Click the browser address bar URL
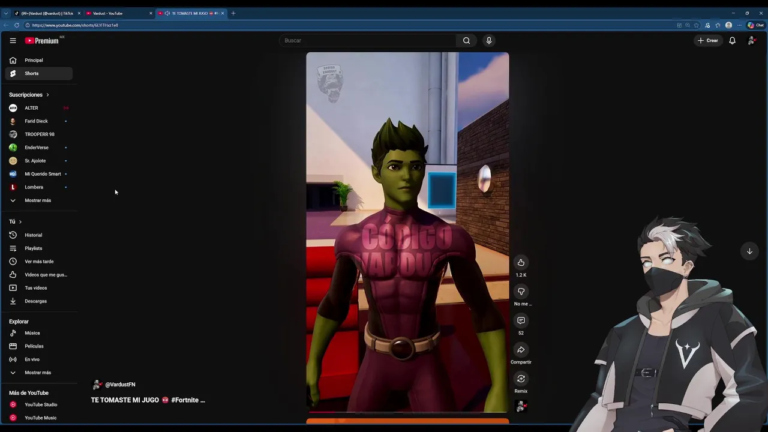Screen dimensions: 768x432 coord(75,25)
